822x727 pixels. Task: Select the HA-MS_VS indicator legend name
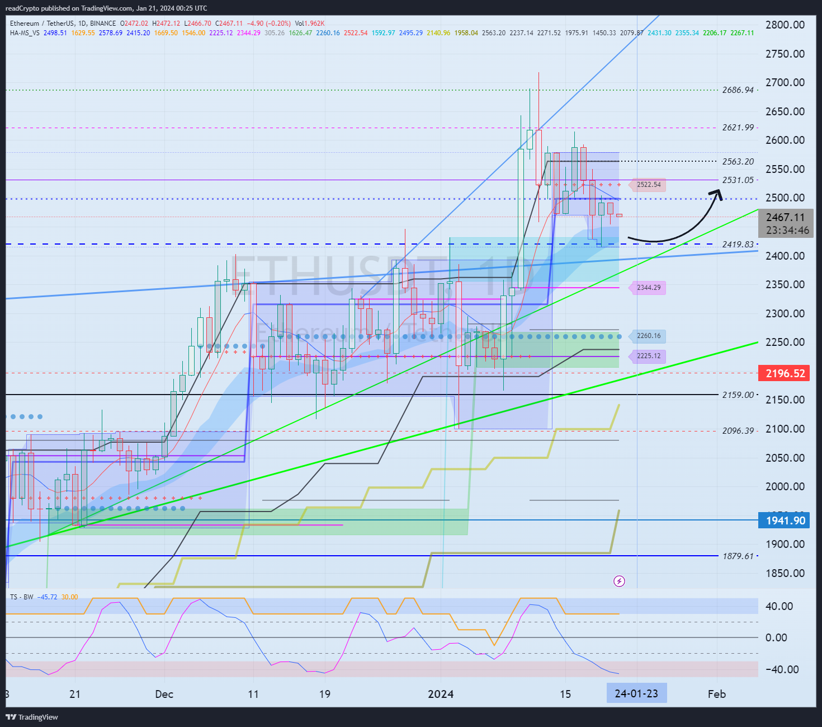click(x=25, y=33)
